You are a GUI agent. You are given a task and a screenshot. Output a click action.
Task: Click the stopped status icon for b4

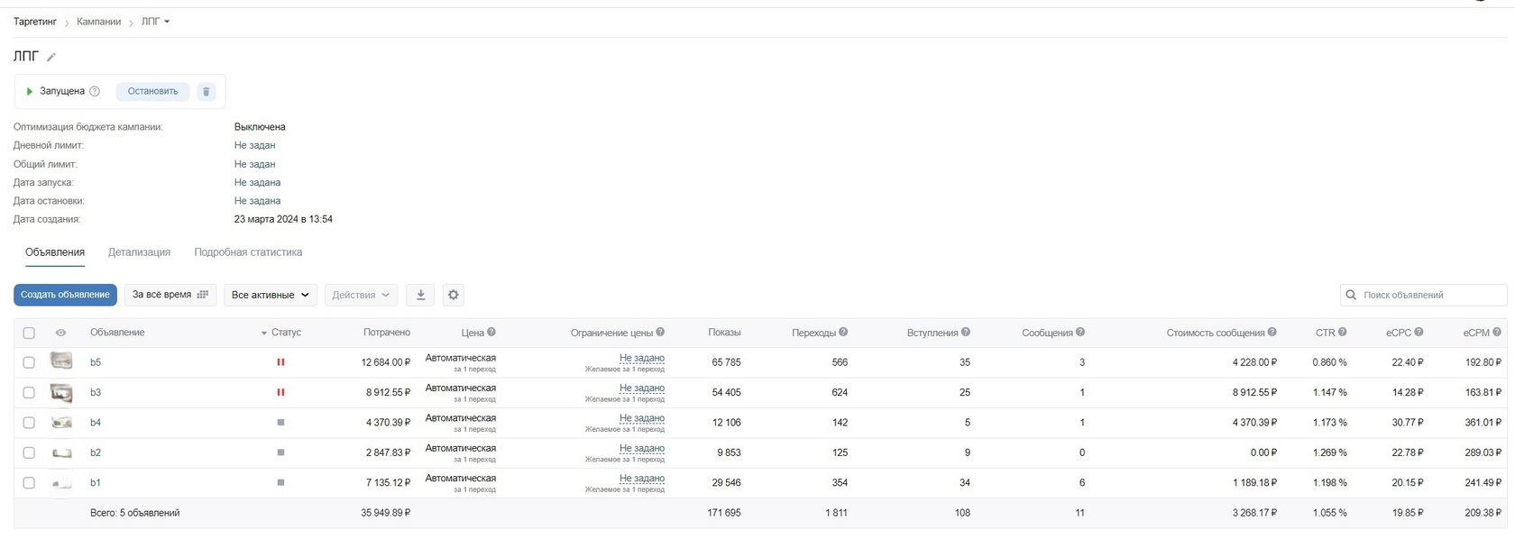[x=280, y=423]
